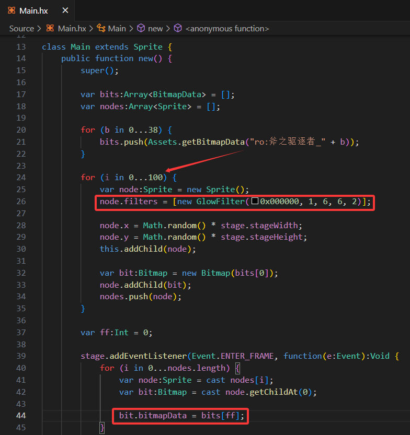The image size is (410, 435).
Task: Click "Assets.getBitmapData" call on line 21
Action: (196, 142)
